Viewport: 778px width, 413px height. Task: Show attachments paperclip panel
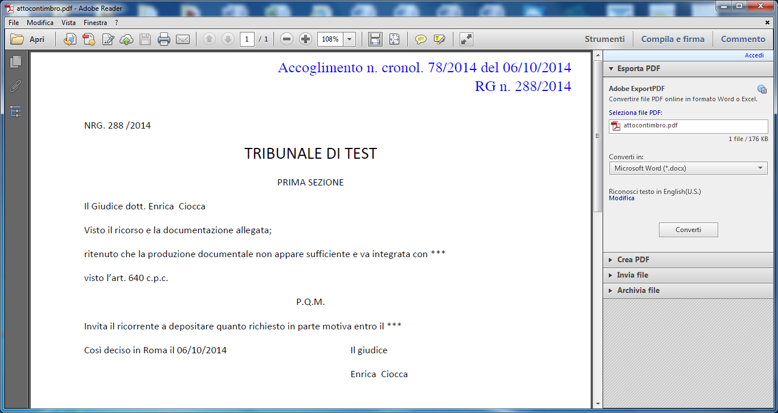coord(15,86)
